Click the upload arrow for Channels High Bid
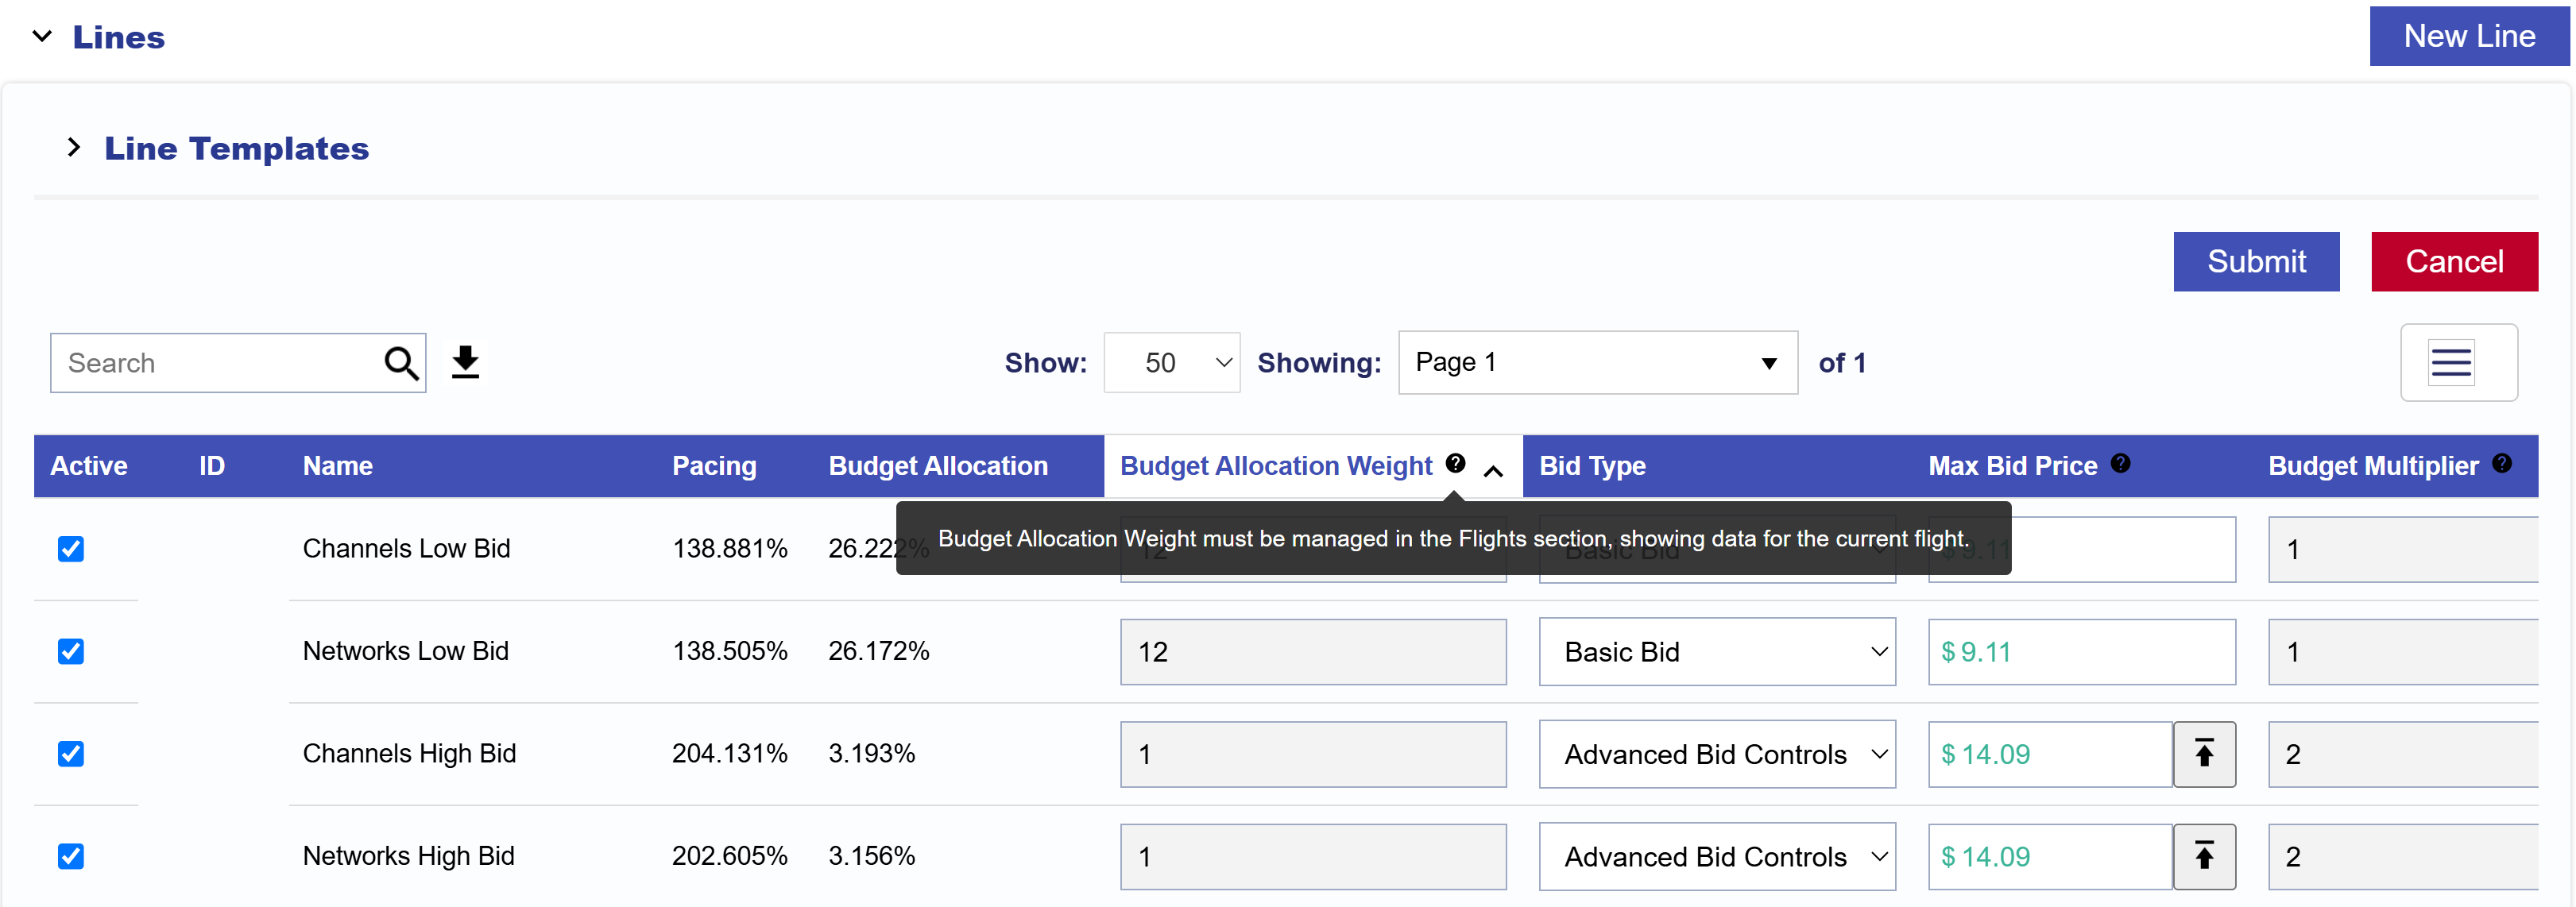 point(2204,754)
